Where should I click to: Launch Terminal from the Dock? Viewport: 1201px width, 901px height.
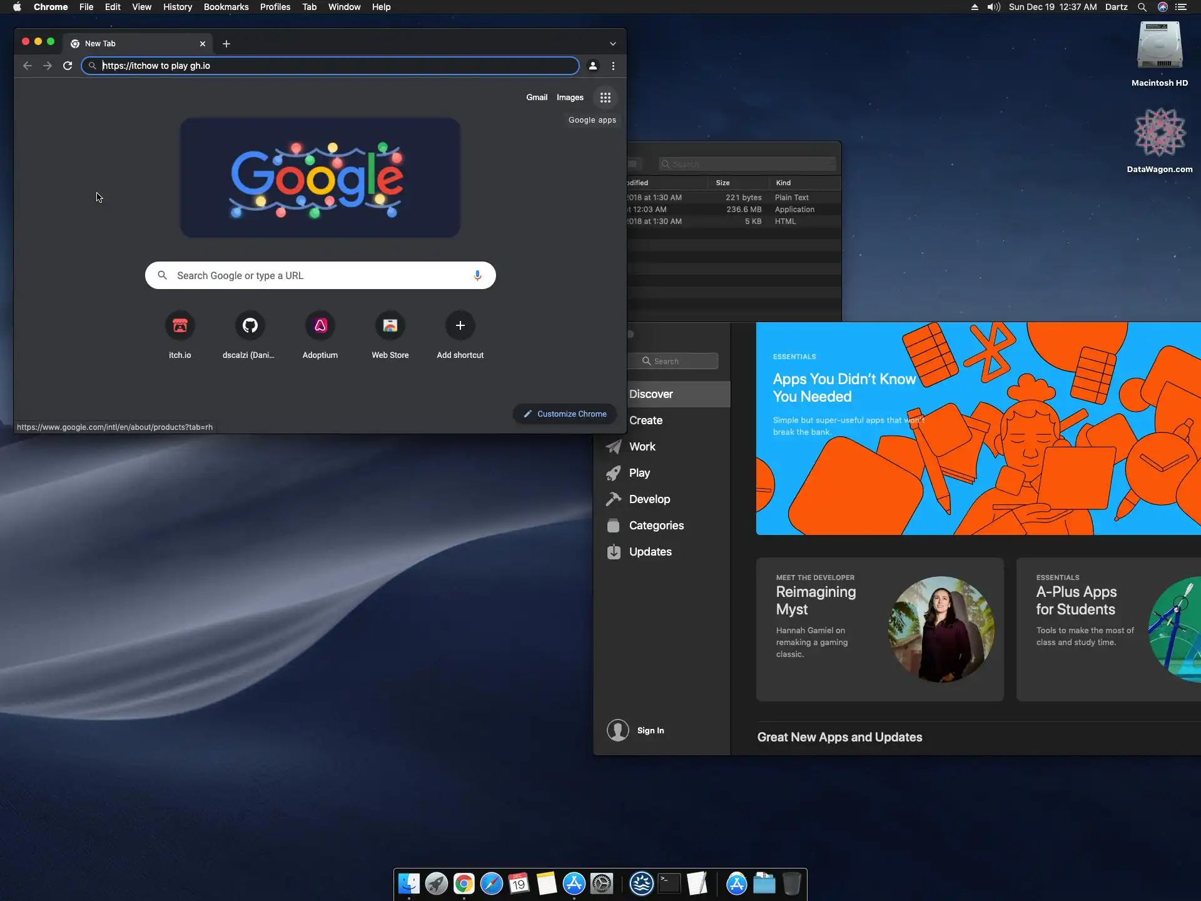point(669,883)
